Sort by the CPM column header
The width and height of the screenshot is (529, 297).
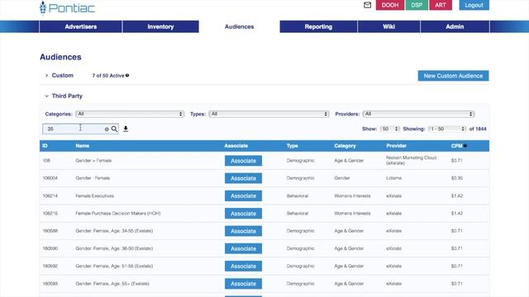[x=456, y=146]
